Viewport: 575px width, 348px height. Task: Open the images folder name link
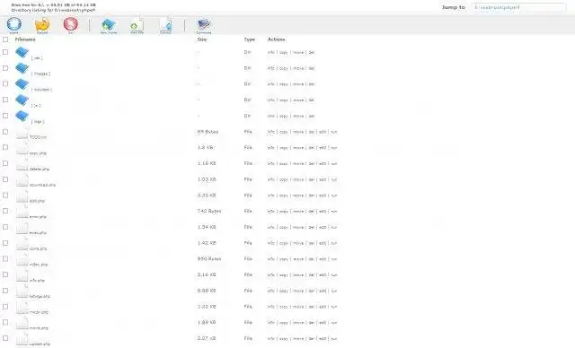click(x=40, y=74)
